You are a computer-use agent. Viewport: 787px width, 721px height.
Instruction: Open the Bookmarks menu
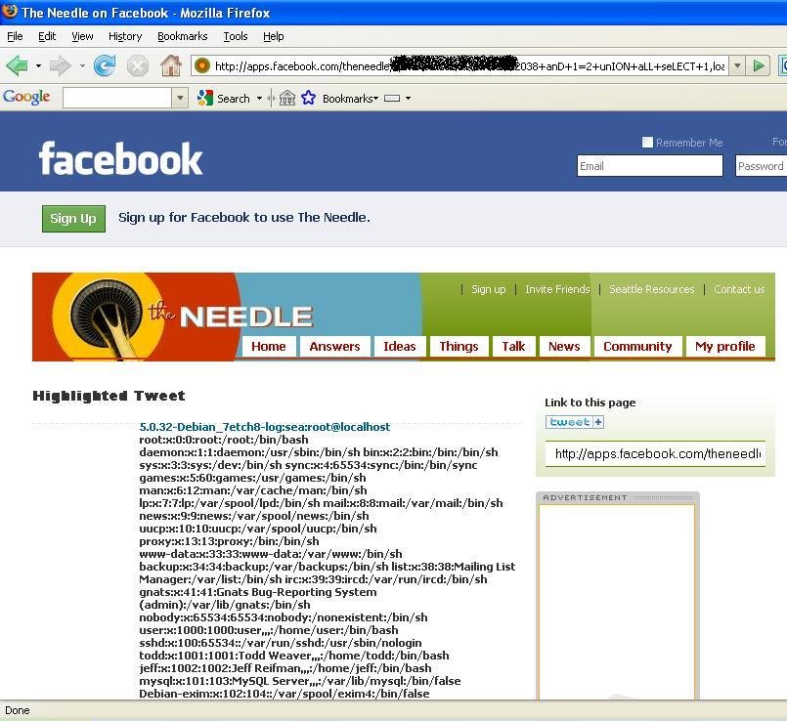pyautogui.click(x=182, y=36)
